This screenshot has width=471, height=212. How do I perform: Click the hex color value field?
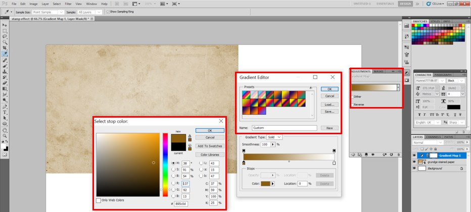(181, 204)
